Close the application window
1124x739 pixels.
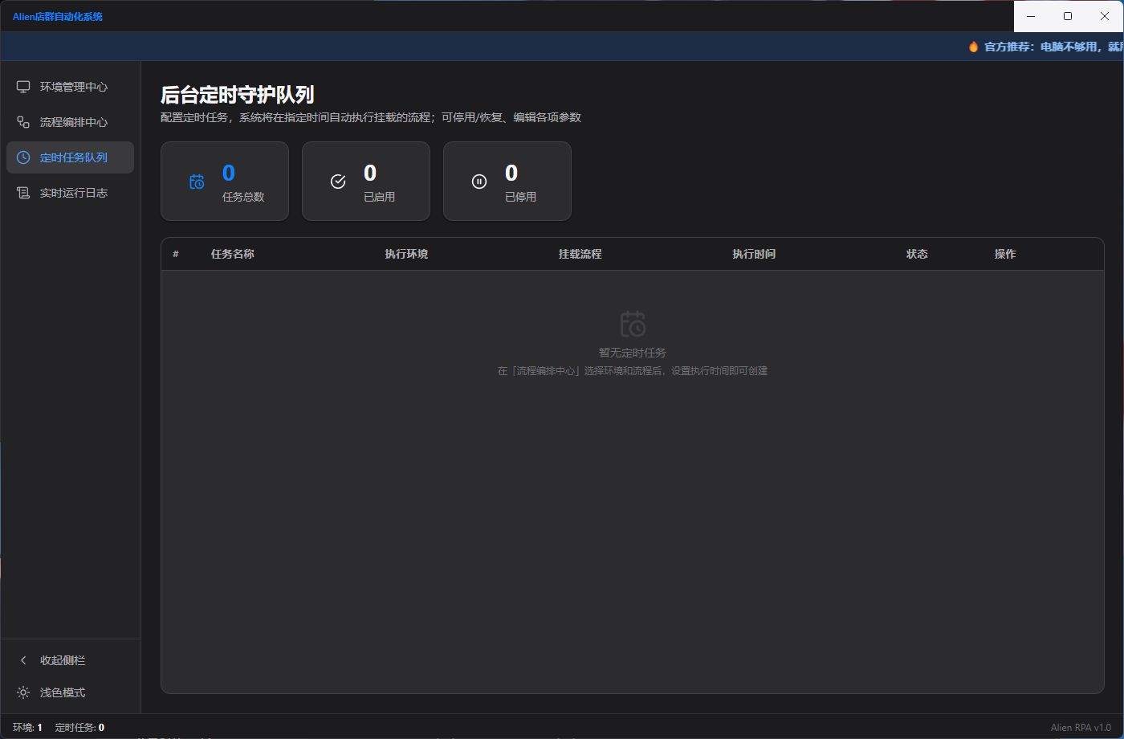[x=1105, y=16]
